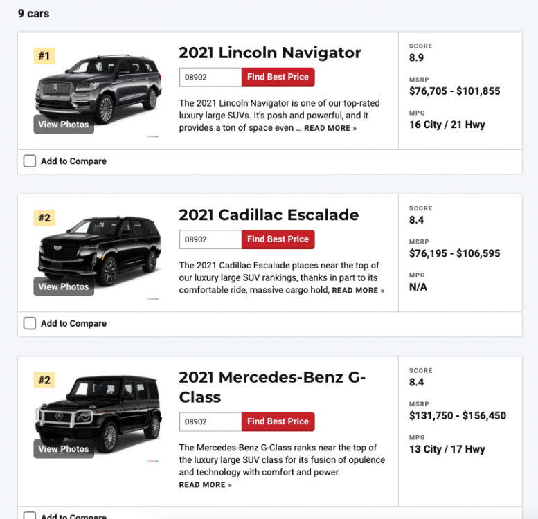Open the 2021 Cadillac Escalade title link
This screenshot has height=519, width=538.
[x=269, y=215]
